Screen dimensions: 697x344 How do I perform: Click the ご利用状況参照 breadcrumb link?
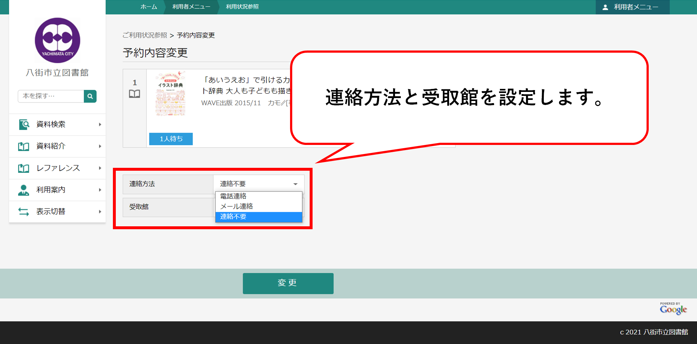tap(145, 35)
